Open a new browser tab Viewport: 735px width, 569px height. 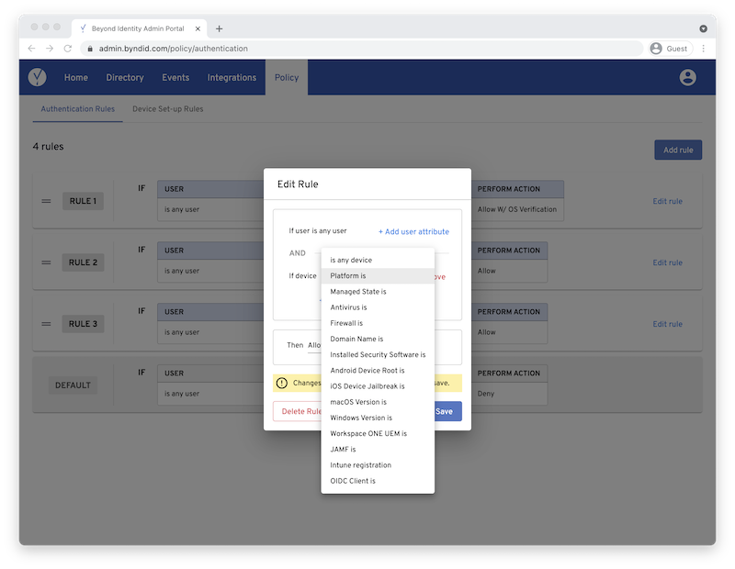pyautogui.click(x=219, y=28)
